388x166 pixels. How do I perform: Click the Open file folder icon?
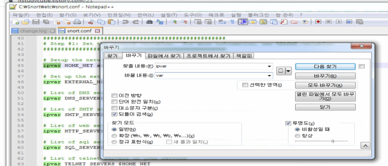pos(26,22)
